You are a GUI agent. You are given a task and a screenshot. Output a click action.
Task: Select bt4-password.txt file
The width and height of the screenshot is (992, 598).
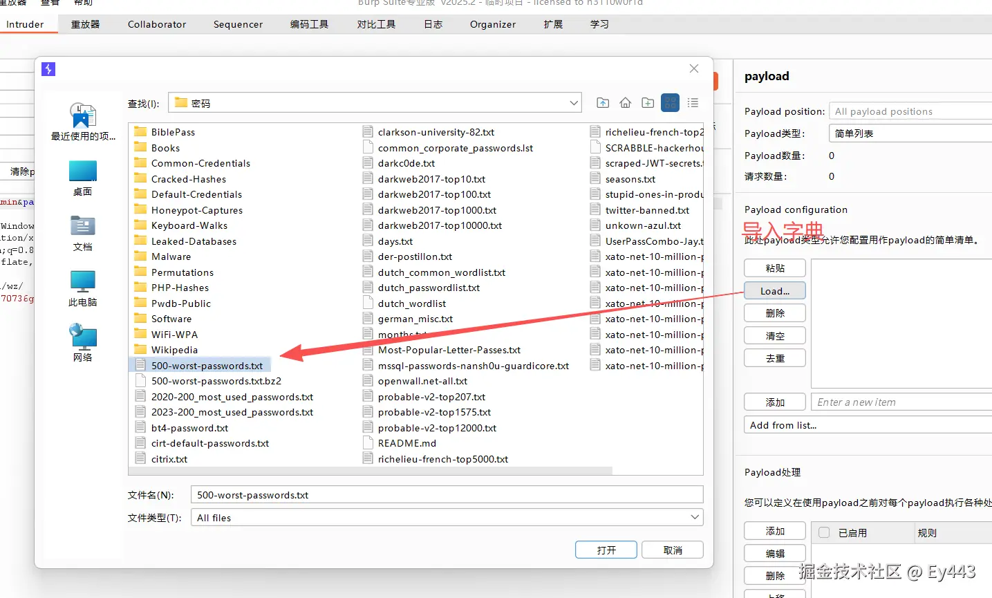coord(182,428)
